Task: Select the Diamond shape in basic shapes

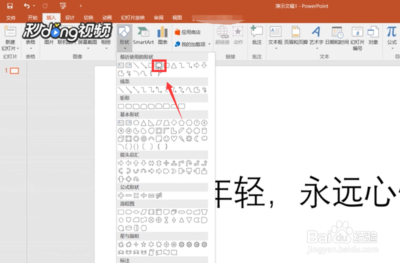Action: pyautogui.click(x=174, y=123)
